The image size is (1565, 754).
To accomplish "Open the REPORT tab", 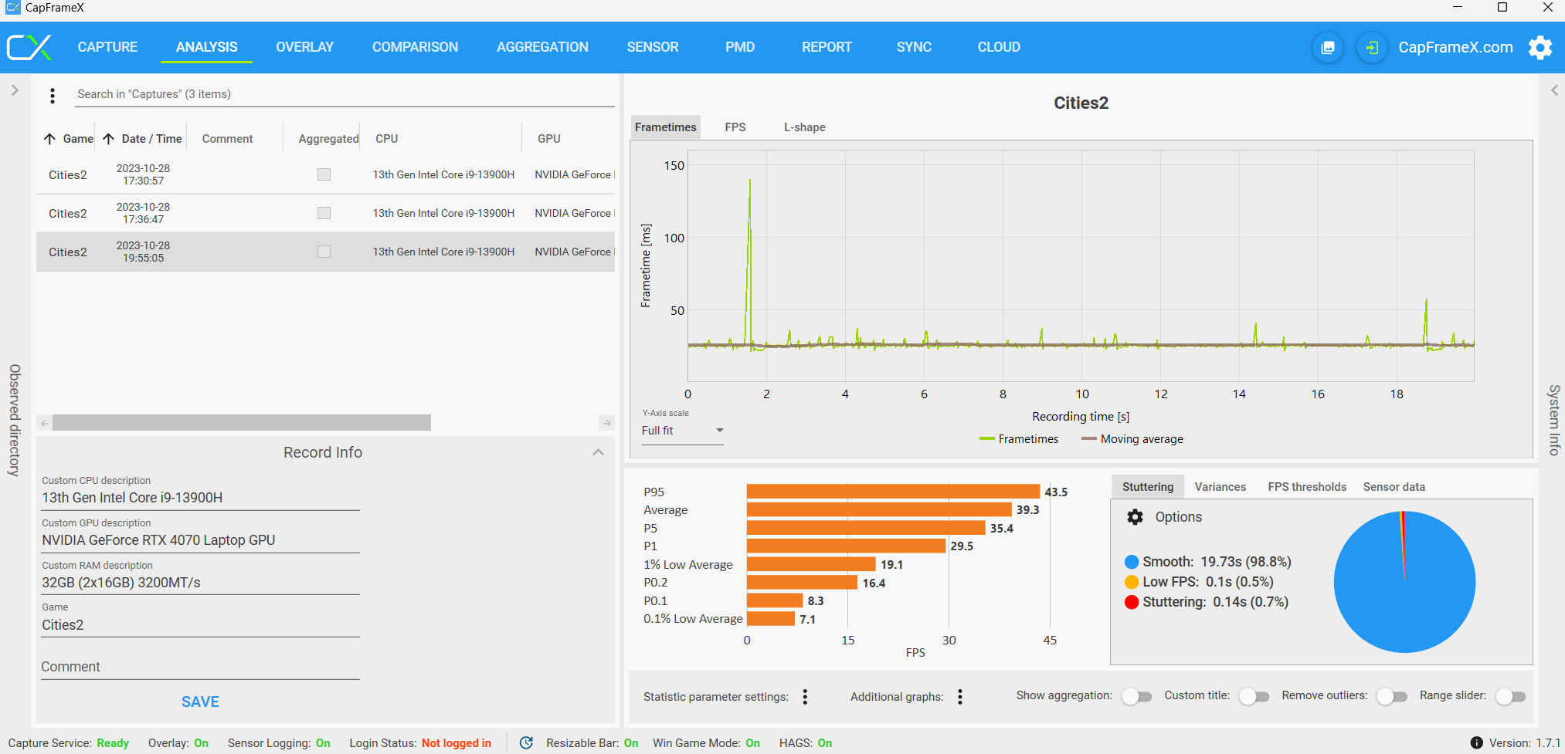I will coord(827,47).
